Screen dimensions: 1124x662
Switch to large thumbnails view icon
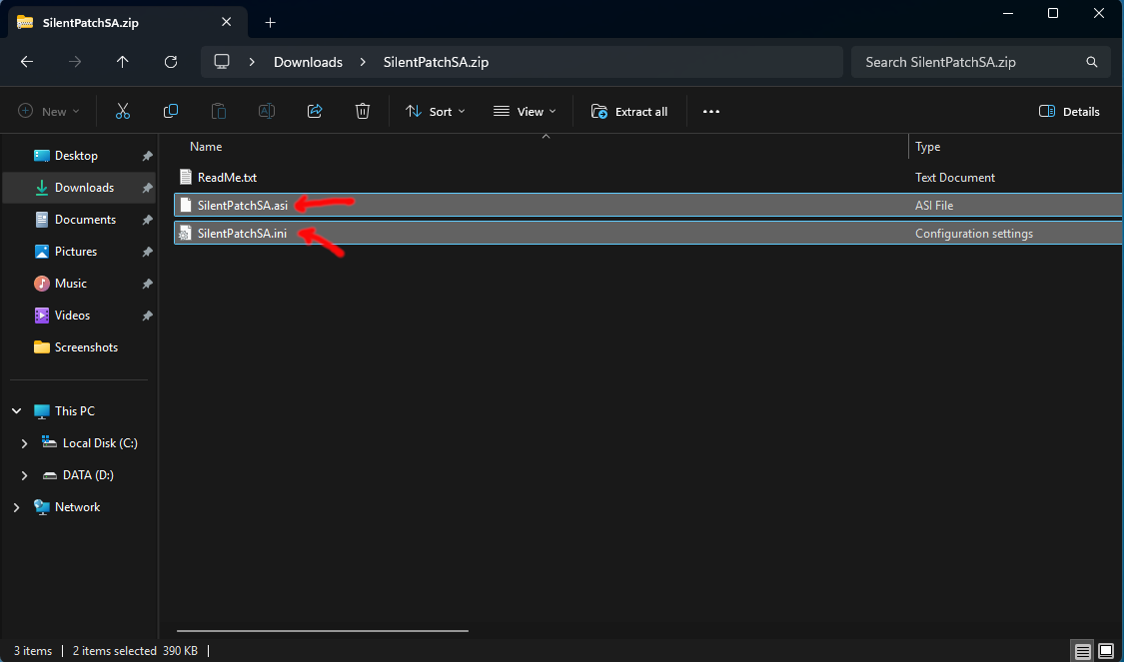coord(1105,651)
